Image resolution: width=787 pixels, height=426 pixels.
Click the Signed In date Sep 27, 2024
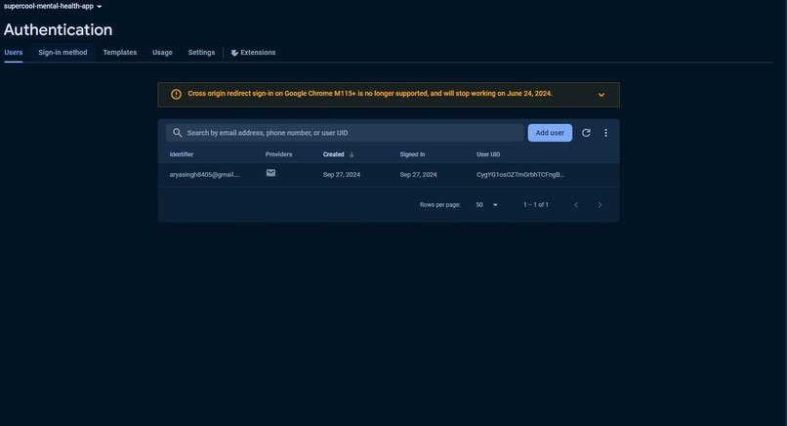click(419, 174)
